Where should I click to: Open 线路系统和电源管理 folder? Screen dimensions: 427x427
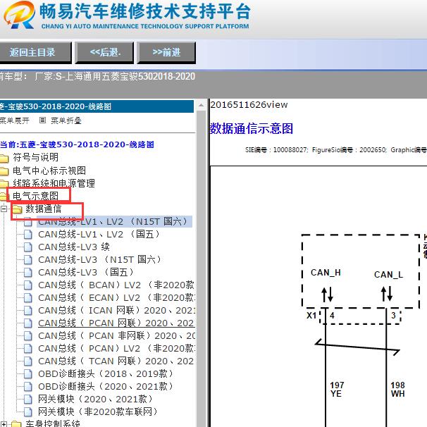[54, 183]
